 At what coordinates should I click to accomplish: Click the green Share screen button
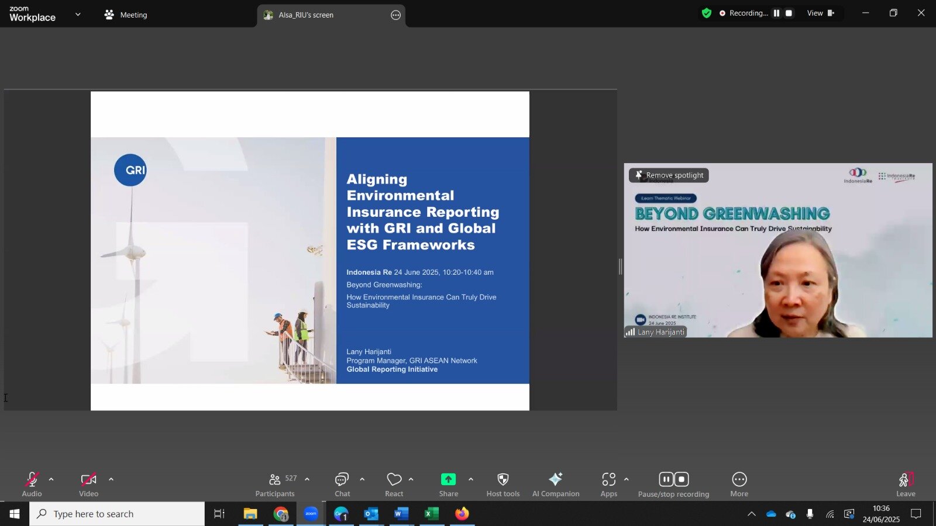[x=449, y=485]
